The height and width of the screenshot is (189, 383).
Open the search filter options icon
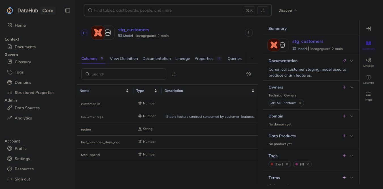[x=263, y=10]
